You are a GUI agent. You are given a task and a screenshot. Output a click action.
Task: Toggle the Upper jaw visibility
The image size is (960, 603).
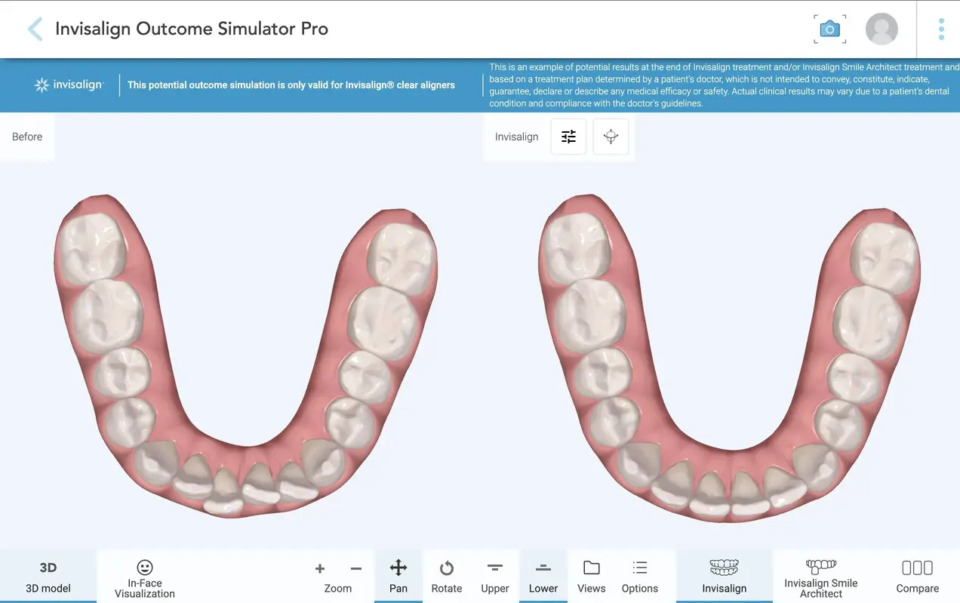495,577
